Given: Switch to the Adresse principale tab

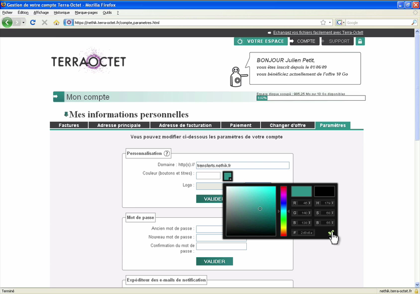Looking at the screenshot, I should pos(119,125).
